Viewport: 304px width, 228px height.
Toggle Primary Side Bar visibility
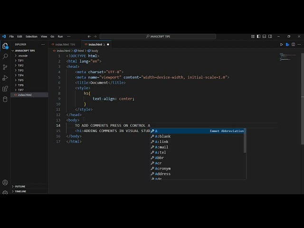tap(258, 37)
